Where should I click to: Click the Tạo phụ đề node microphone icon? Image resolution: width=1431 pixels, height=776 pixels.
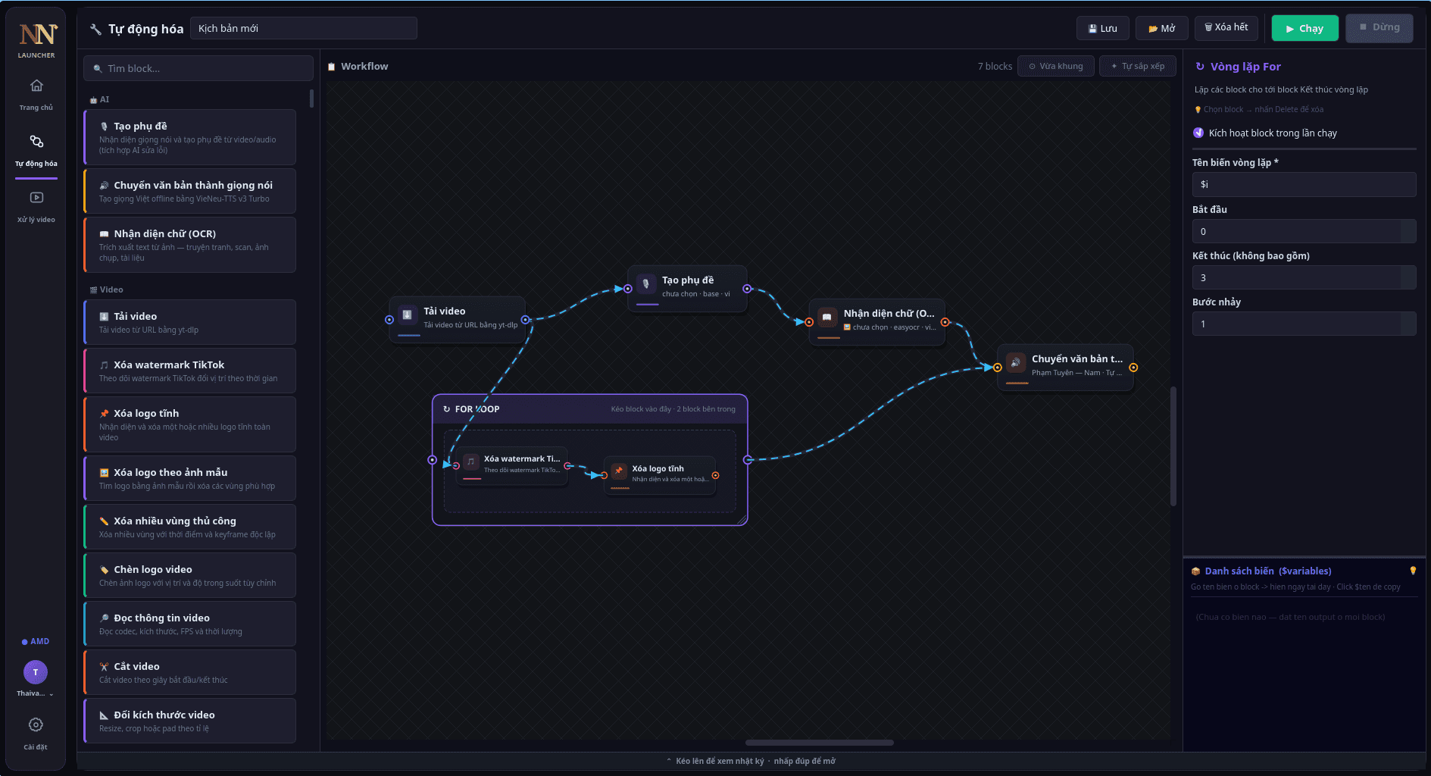[646, 284]
